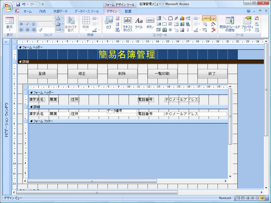Open the font color picker in ribbon
Screen dimensions: 271x203
63,18
